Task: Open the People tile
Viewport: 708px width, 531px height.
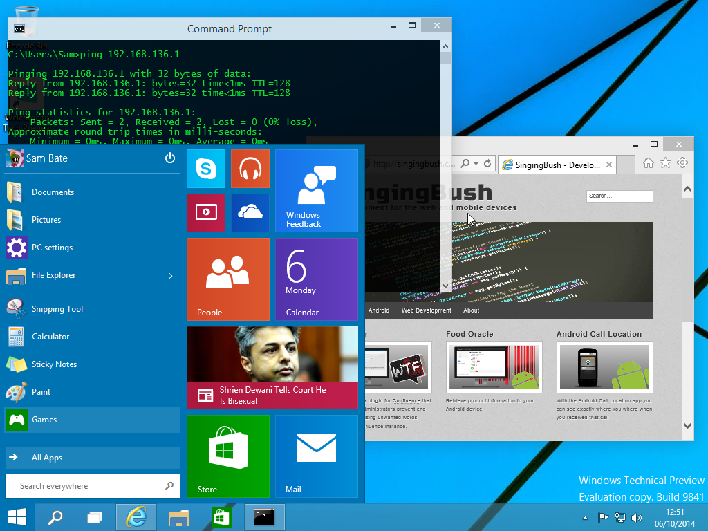Action: pyautogui.click(x=228, y=279)
